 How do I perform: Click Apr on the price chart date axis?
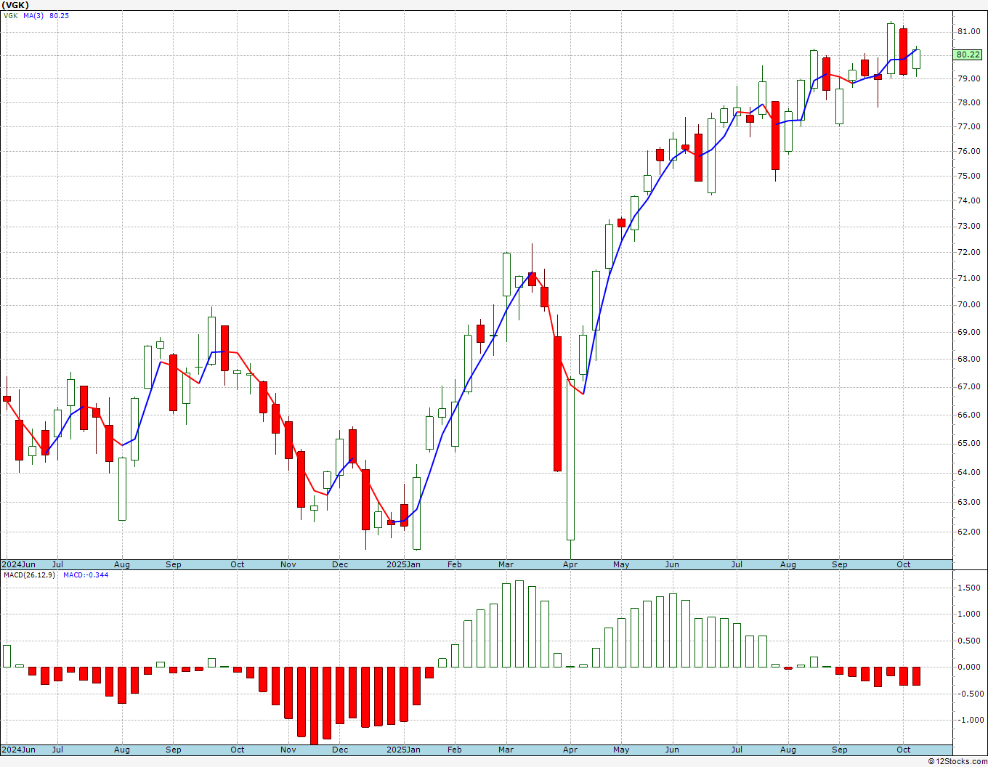pos(570,564)
